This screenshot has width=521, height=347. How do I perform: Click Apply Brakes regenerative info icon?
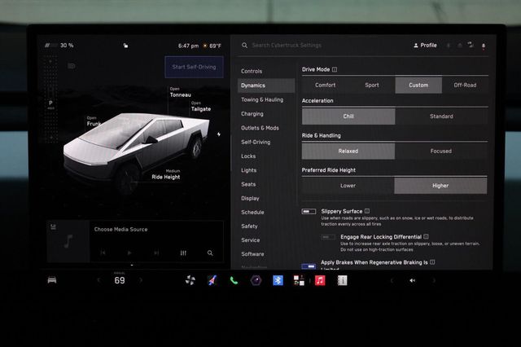click(432, 262)
